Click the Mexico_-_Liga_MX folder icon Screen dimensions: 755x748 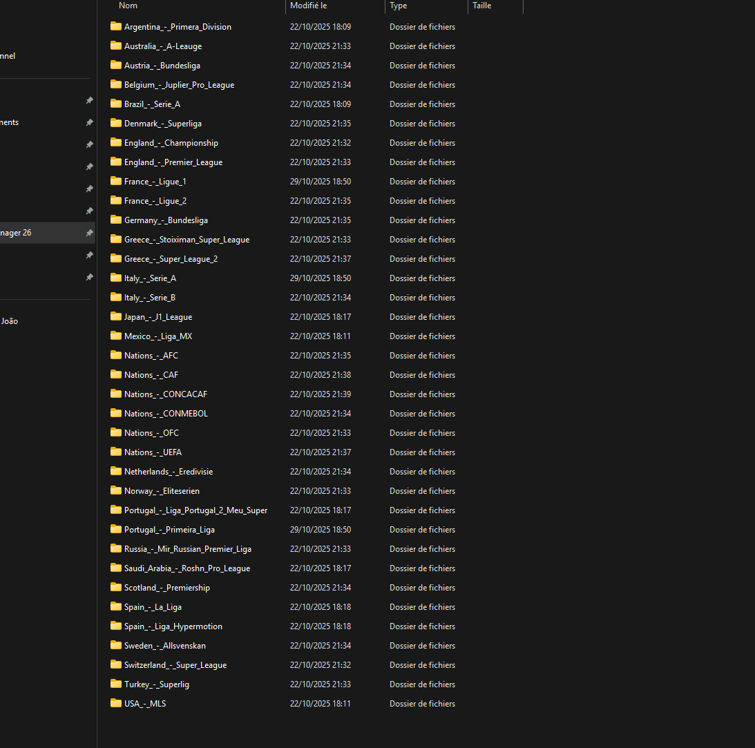tap(115, 336)
